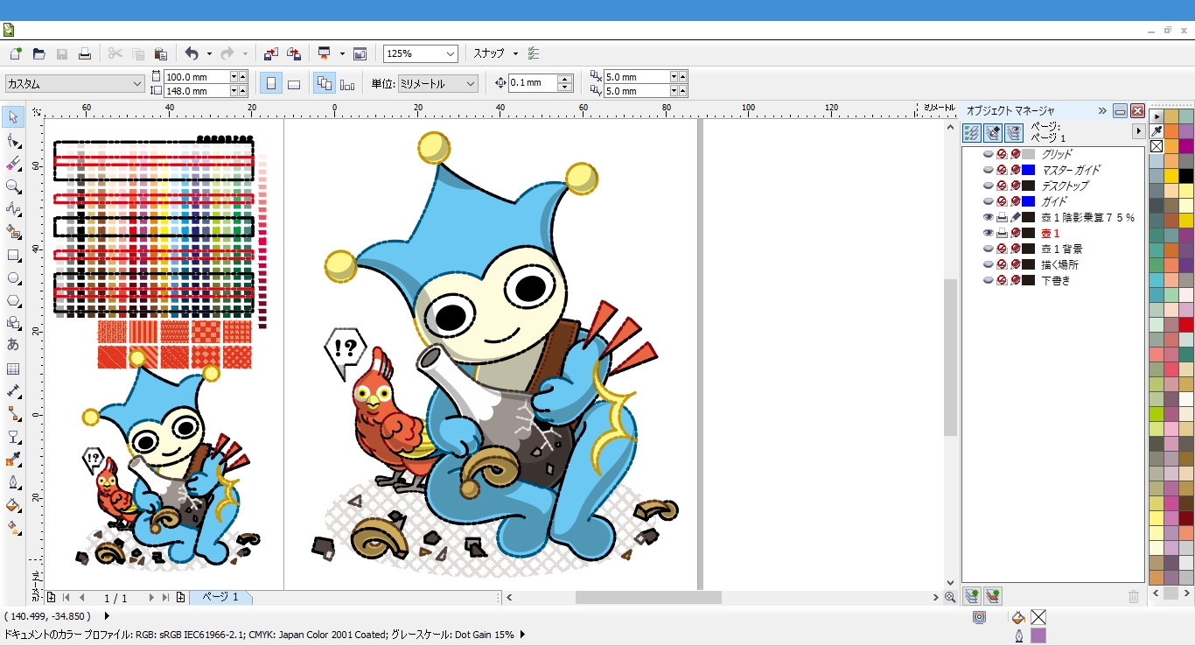The width and height of the screenshot is (1195, 646).
Task: Set page orientation to landscape
Action: point(294,84)
